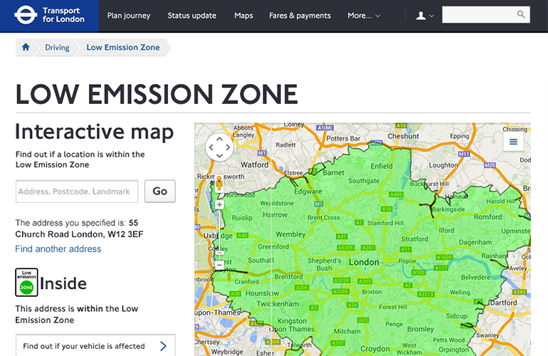Click Find another address link

pos(58,249)
